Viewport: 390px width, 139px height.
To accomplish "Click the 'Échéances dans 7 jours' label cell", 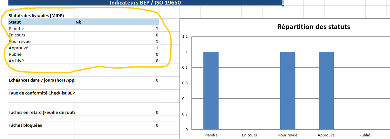I will tap(41, 80).
